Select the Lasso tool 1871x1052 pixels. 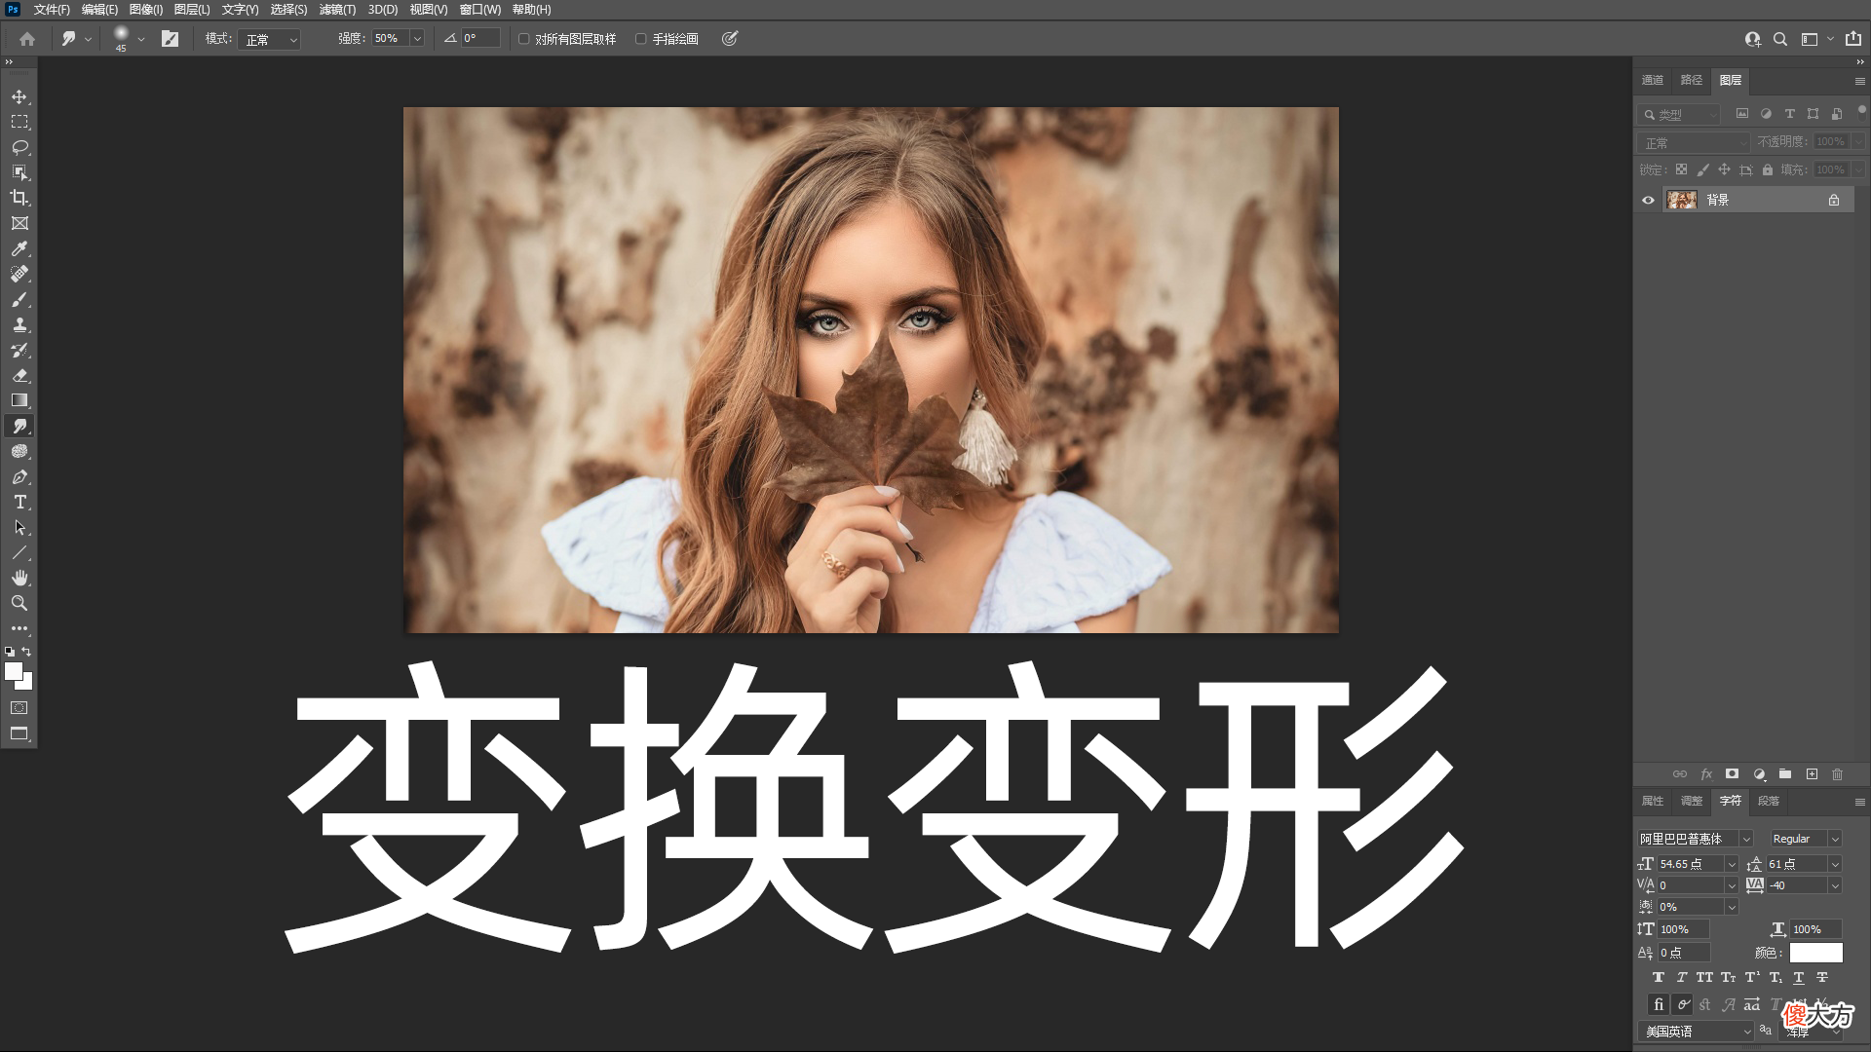pos(19,147)
